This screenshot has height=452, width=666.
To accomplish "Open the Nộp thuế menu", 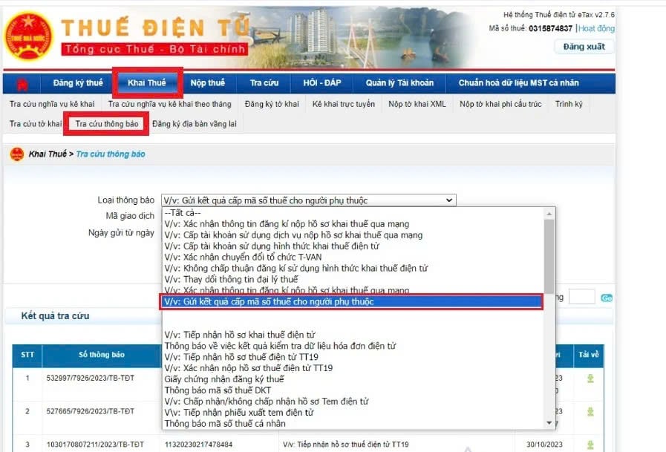I will (208, 83).
